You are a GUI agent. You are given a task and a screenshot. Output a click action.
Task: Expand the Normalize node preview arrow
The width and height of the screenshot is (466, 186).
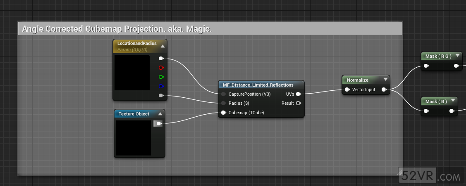tap(385, 80)
